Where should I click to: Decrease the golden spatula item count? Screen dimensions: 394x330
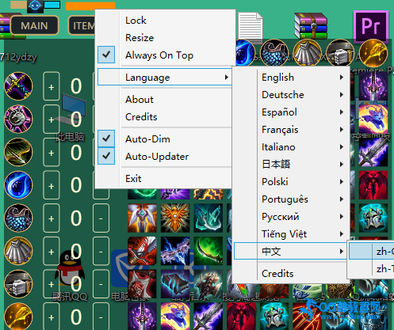pyautogui.click(x=101, y=317)
